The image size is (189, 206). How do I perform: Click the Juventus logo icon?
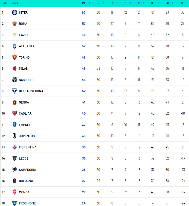[14, 136]
